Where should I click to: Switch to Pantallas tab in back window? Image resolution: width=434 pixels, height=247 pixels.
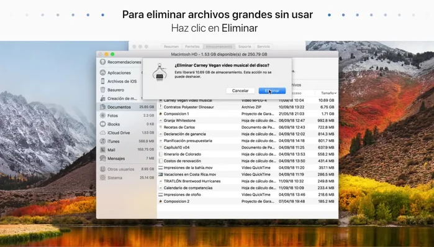tap(192, 47)
